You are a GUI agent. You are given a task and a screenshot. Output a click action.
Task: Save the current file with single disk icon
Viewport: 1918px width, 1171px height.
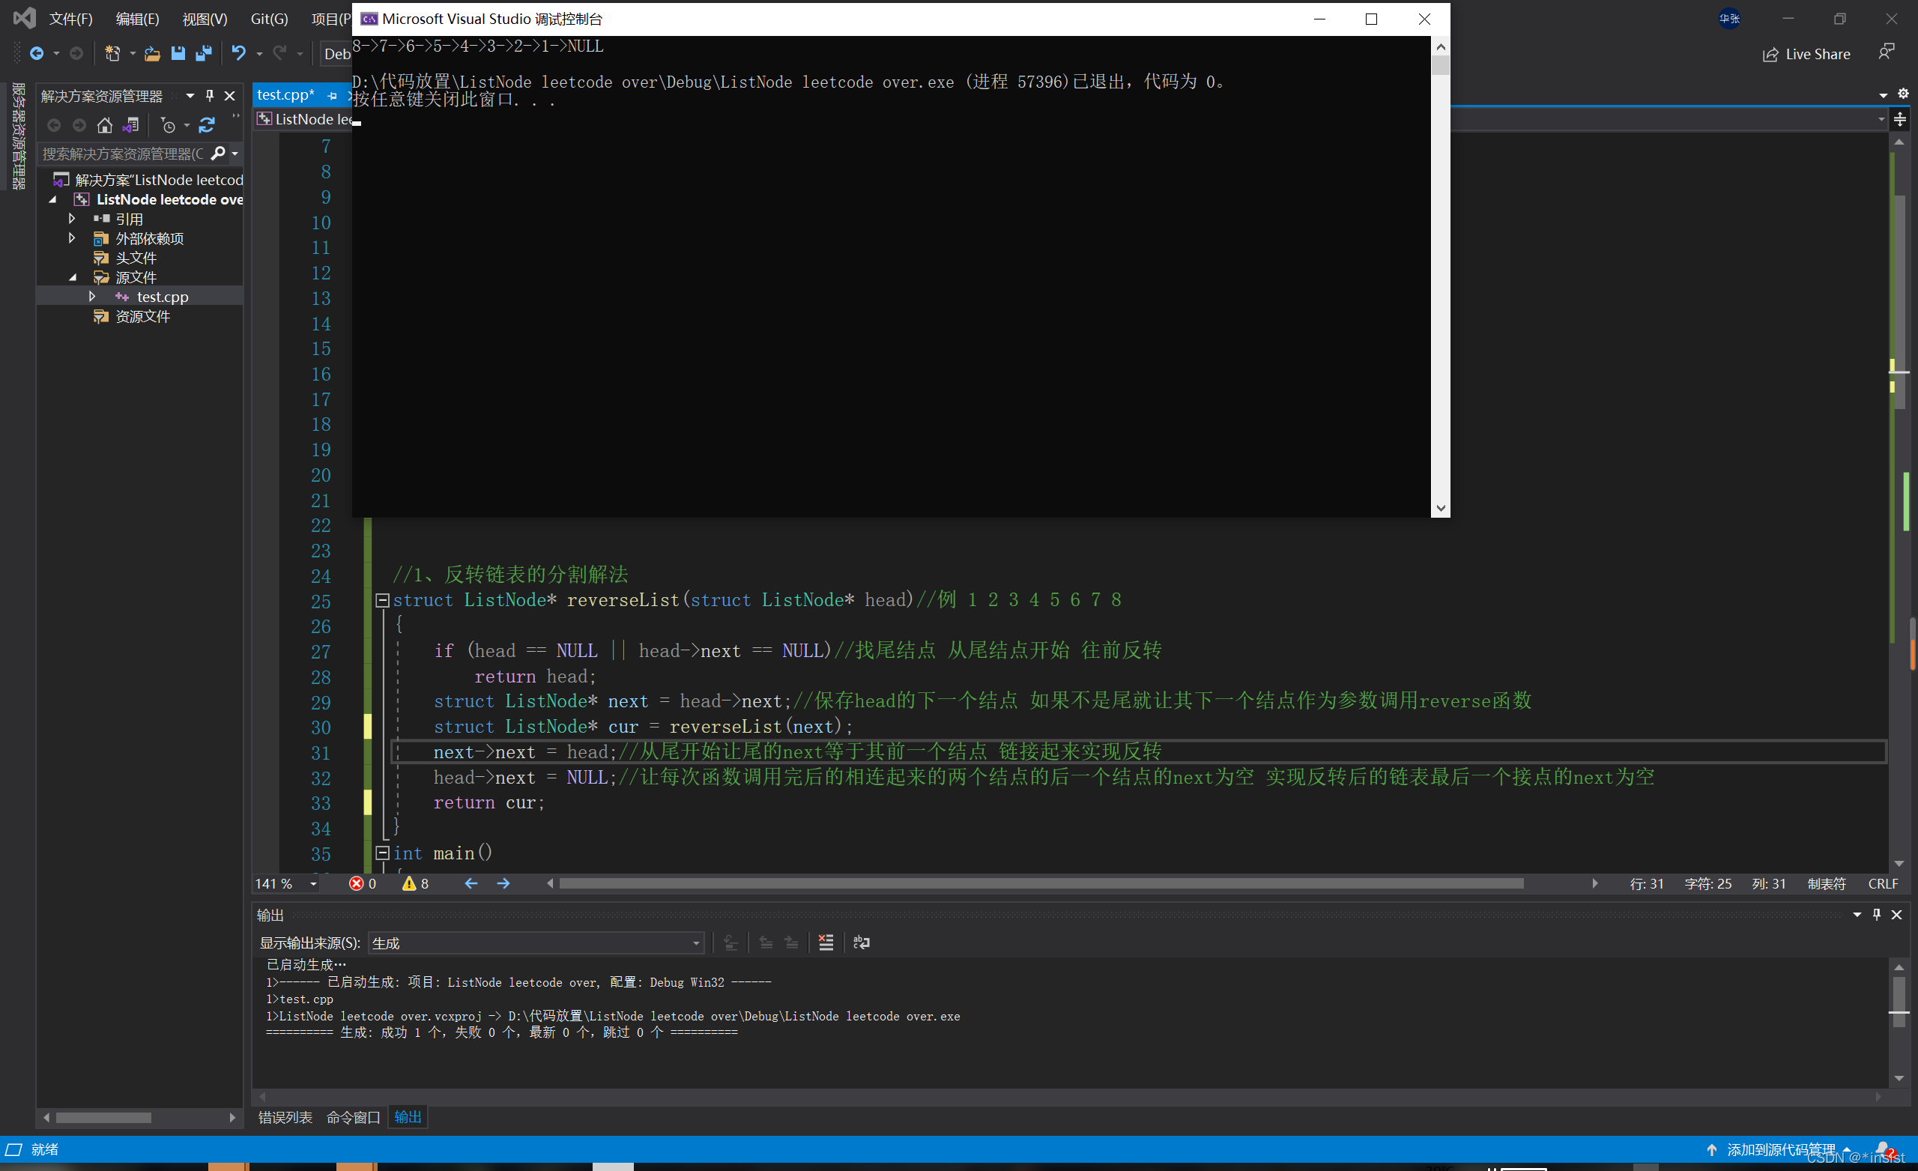178,53
